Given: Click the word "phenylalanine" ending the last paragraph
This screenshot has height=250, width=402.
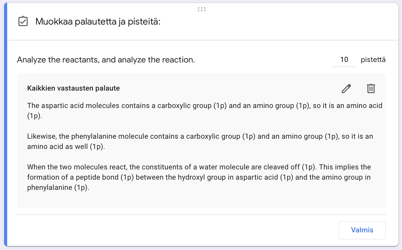Looking at the screenshot, I should [50, 188].
